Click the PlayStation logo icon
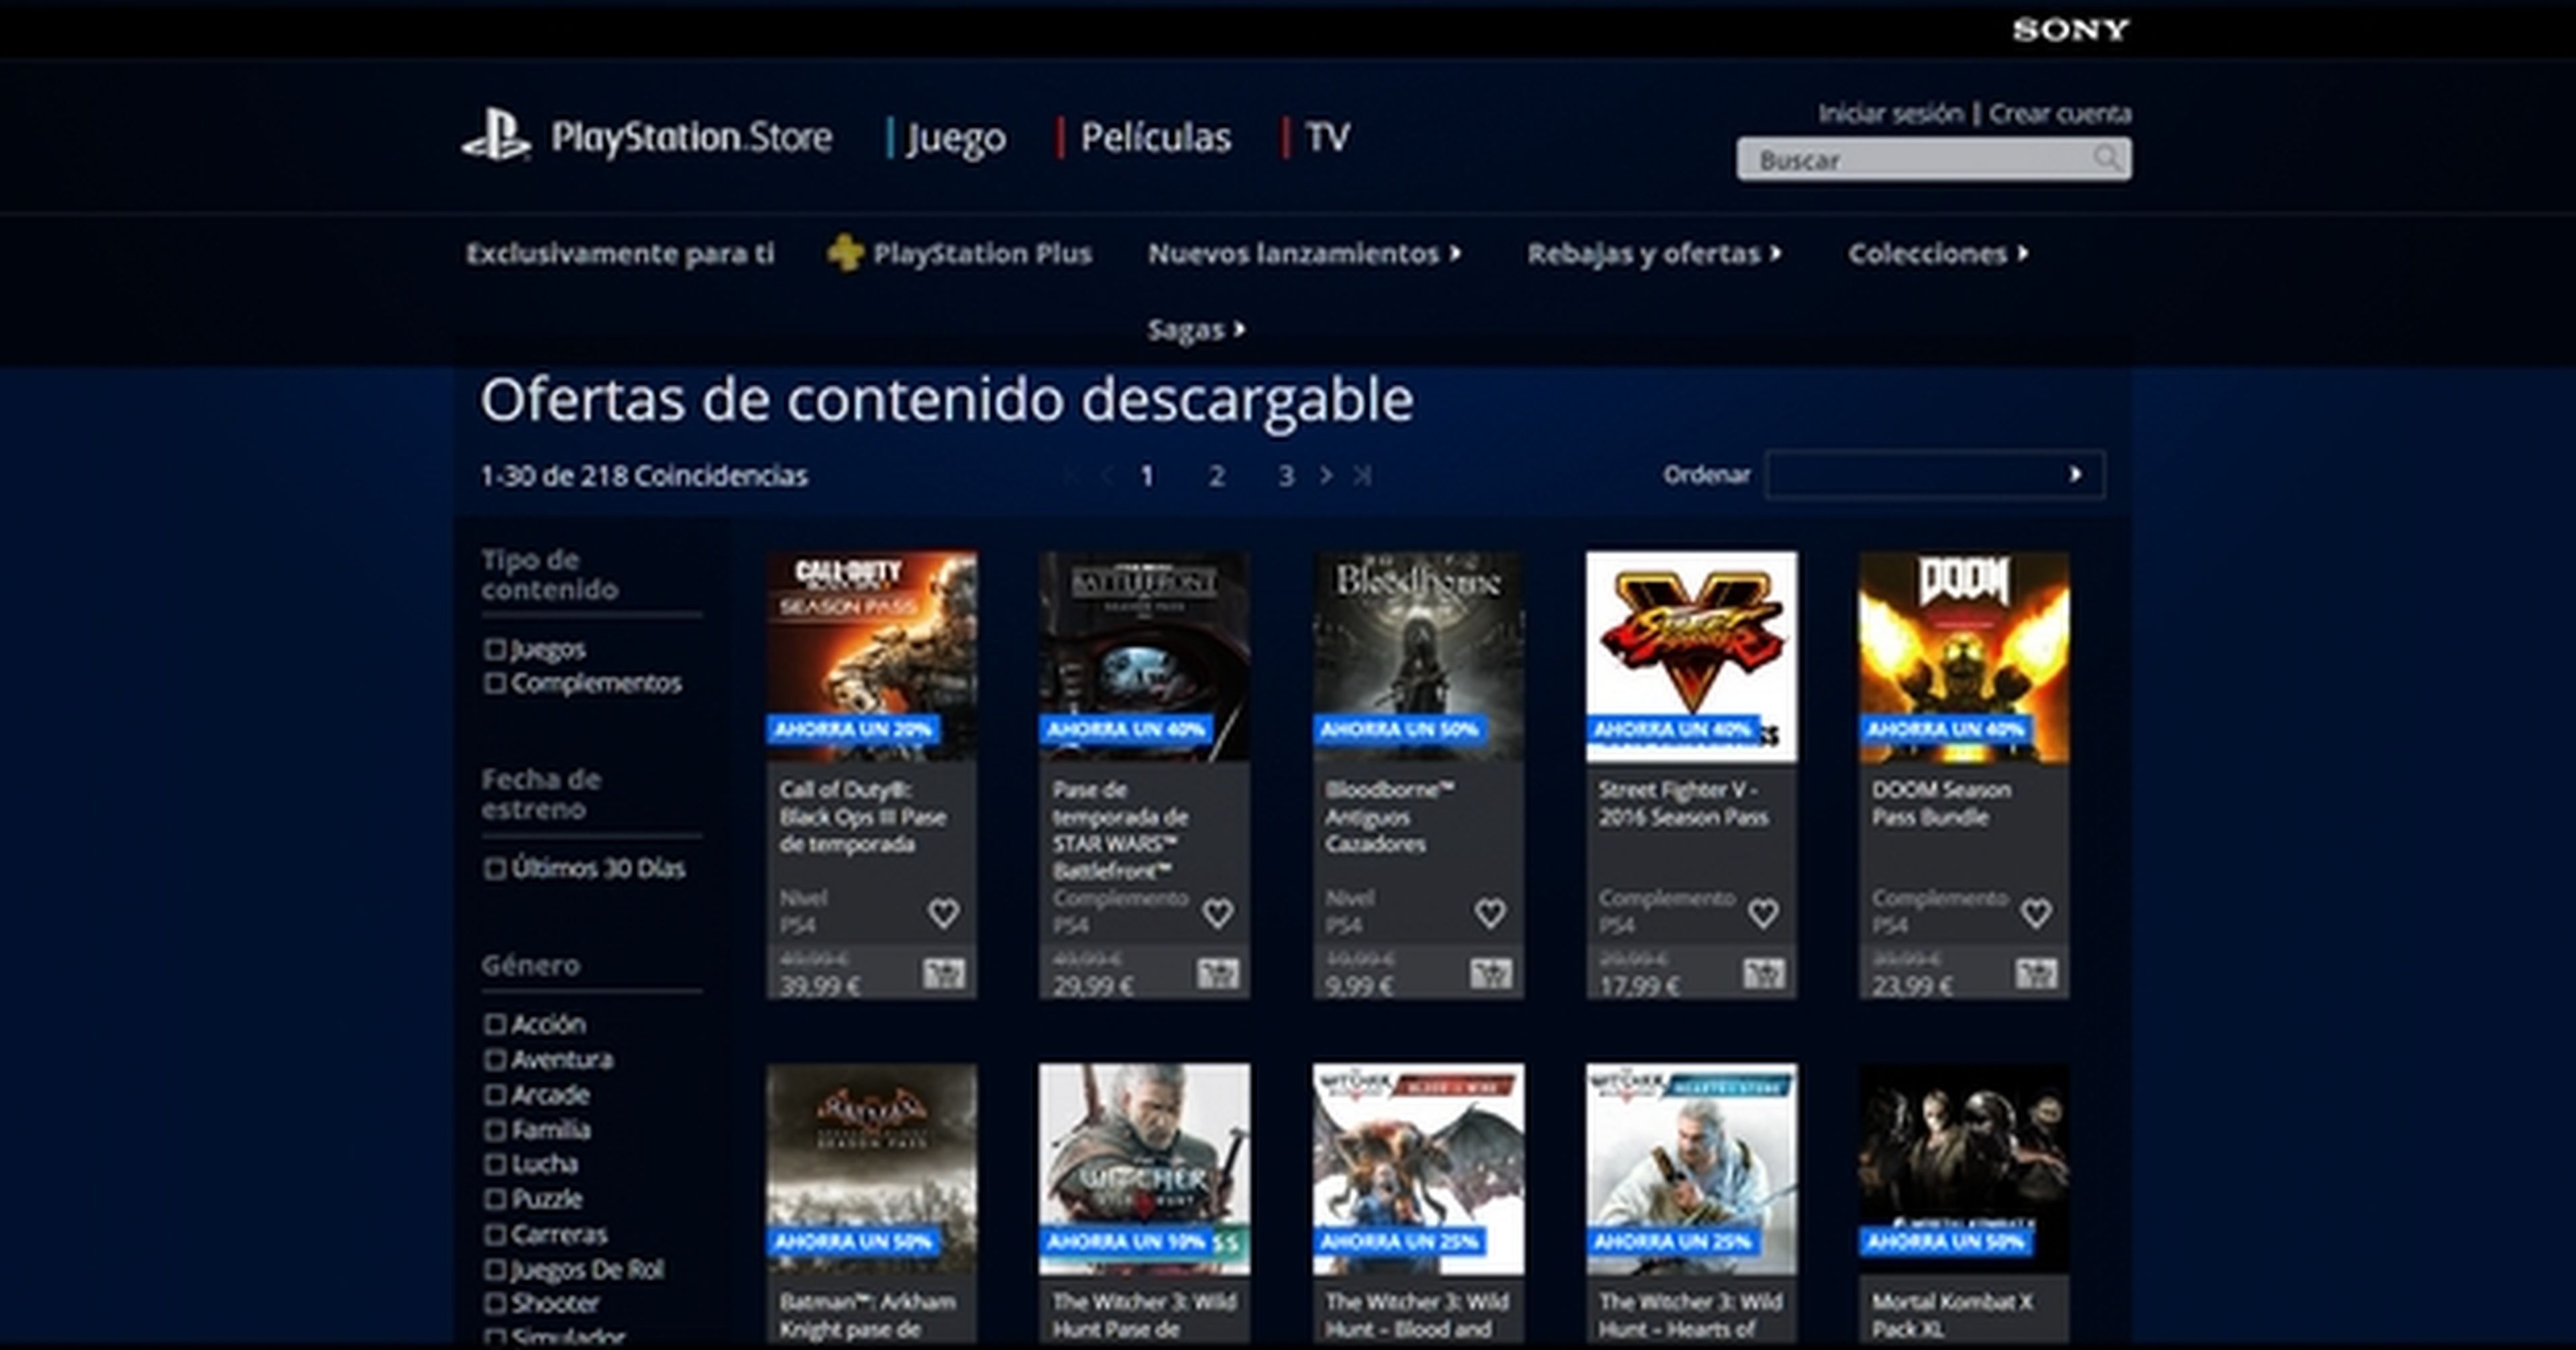This screenshot has height=1350, width=2576. pyautogui.click(x=496, y=136)
